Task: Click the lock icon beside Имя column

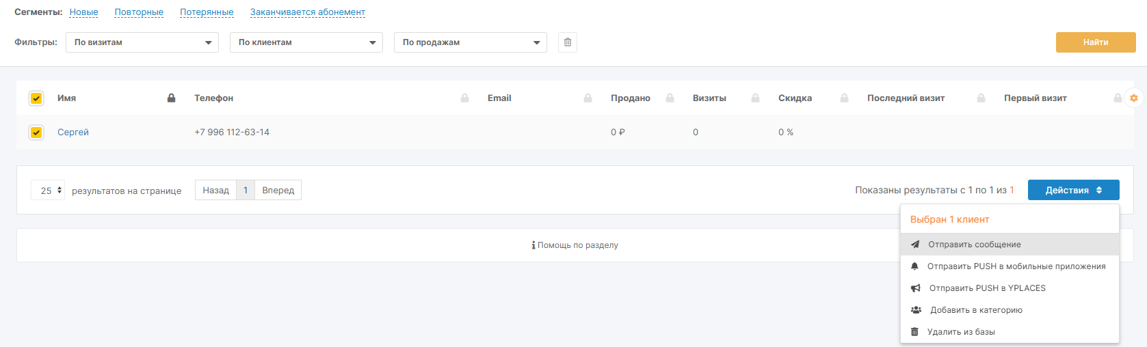Action: click(172, 98)
